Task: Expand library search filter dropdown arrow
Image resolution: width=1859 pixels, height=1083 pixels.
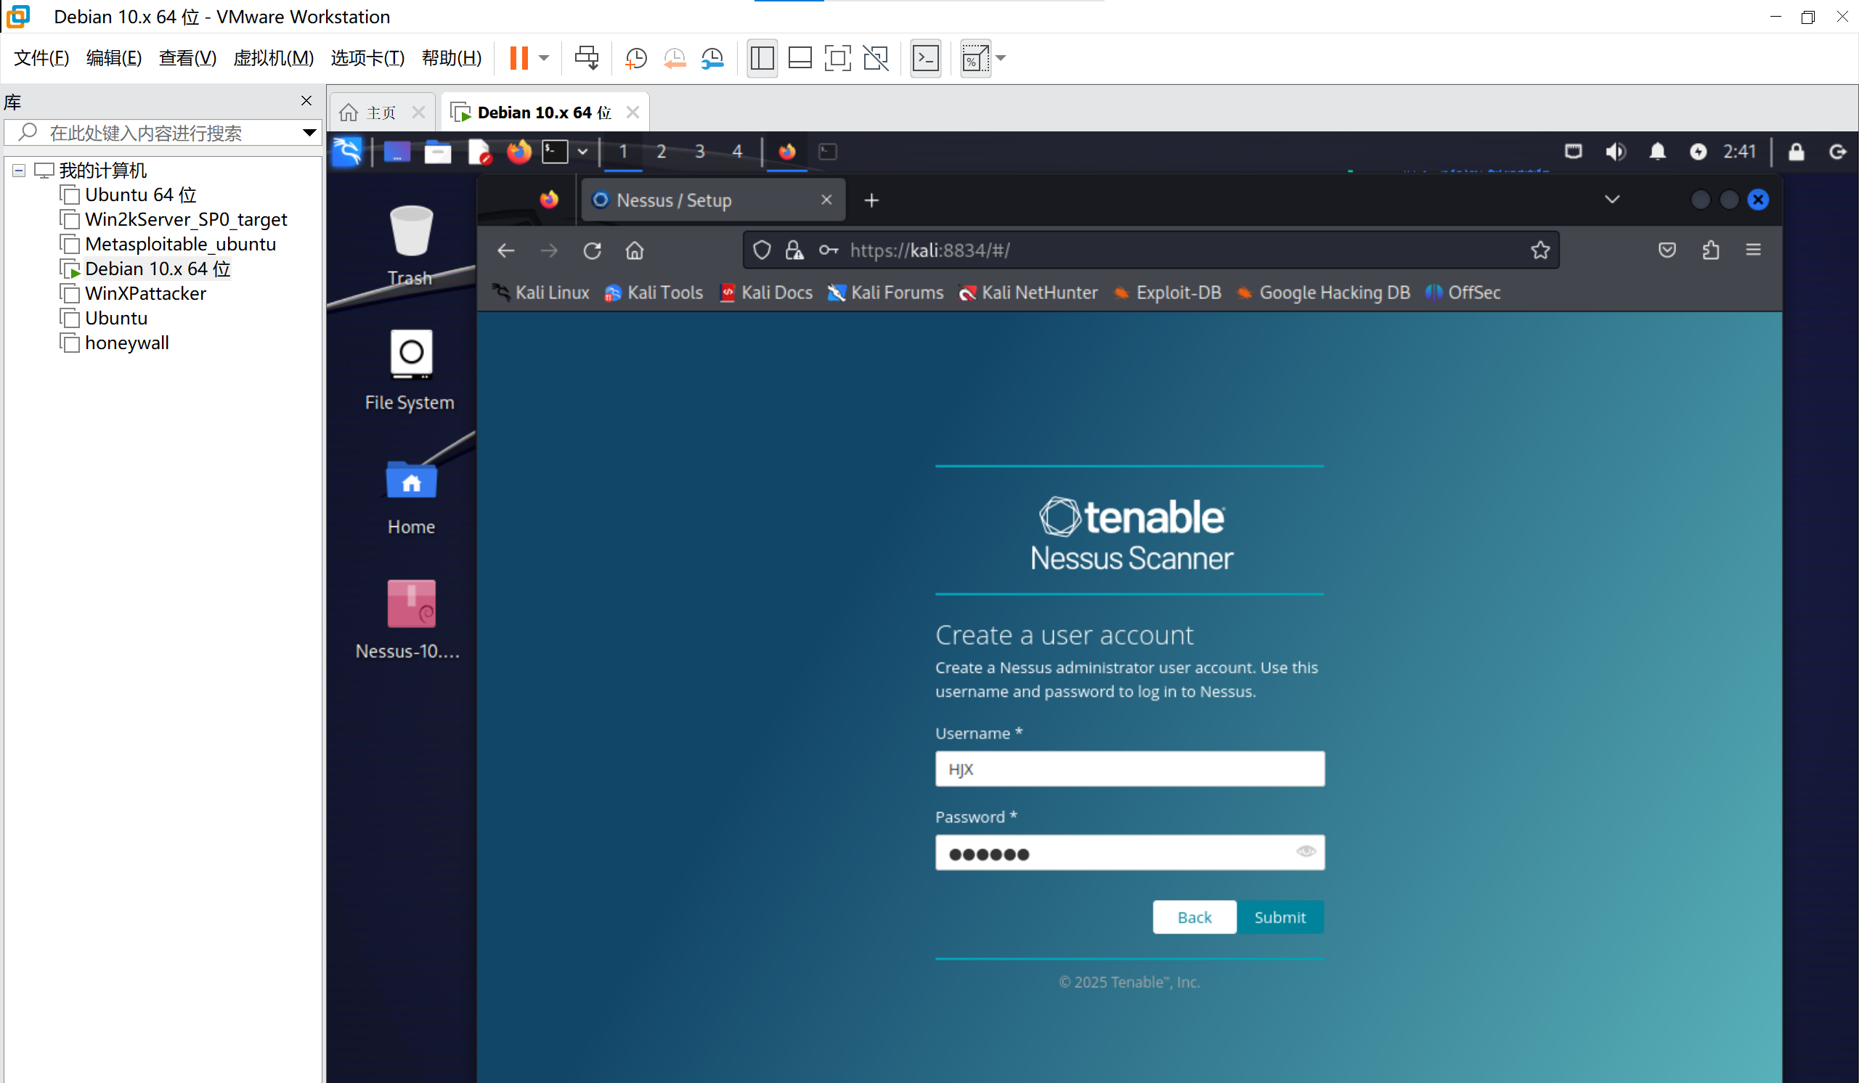Action: [309, 133]
